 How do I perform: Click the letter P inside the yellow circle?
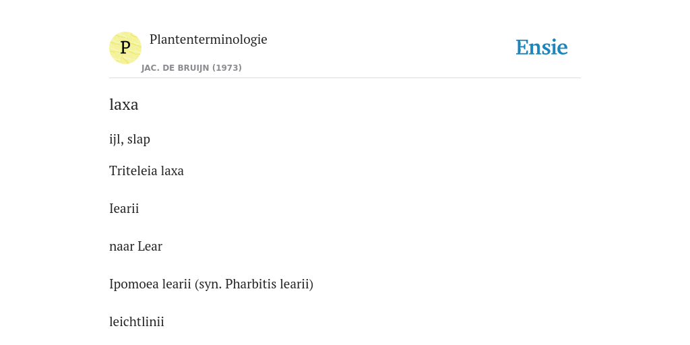[x=125, y=48]
